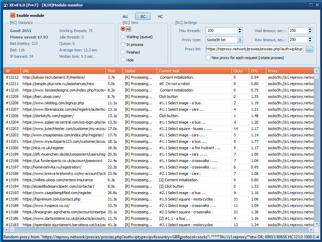Decrease Wait timeout with the down arrow
322x242 pixels.
click(x=310, y=32)
